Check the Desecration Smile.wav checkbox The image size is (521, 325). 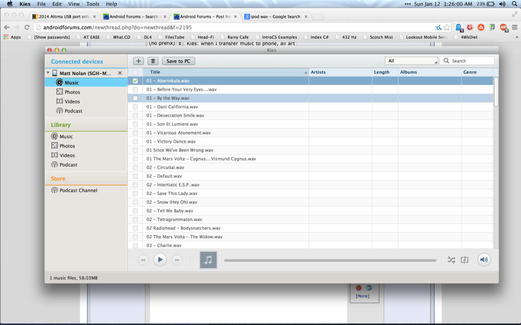pos(135,115)
